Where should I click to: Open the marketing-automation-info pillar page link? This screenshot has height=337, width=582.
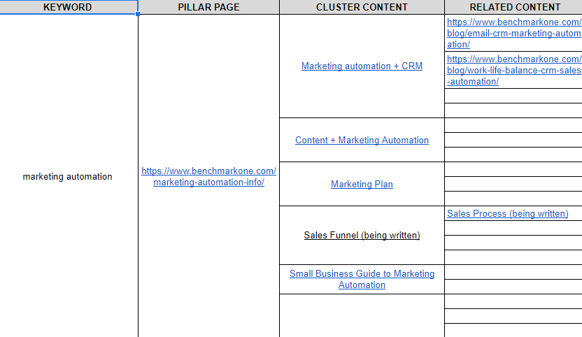[x=208, y=177]
